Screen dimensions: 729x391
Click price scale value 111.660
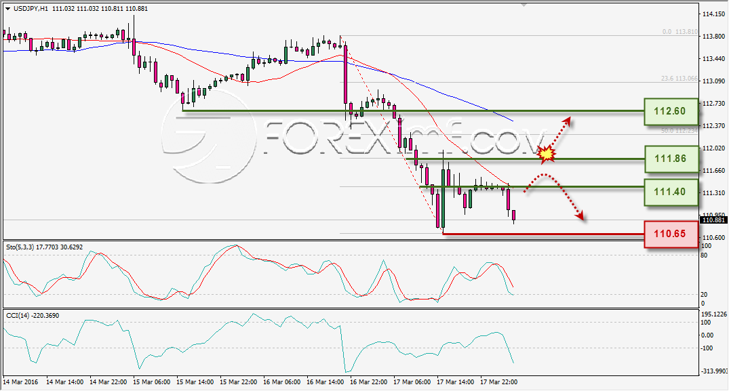coord(713,170)
